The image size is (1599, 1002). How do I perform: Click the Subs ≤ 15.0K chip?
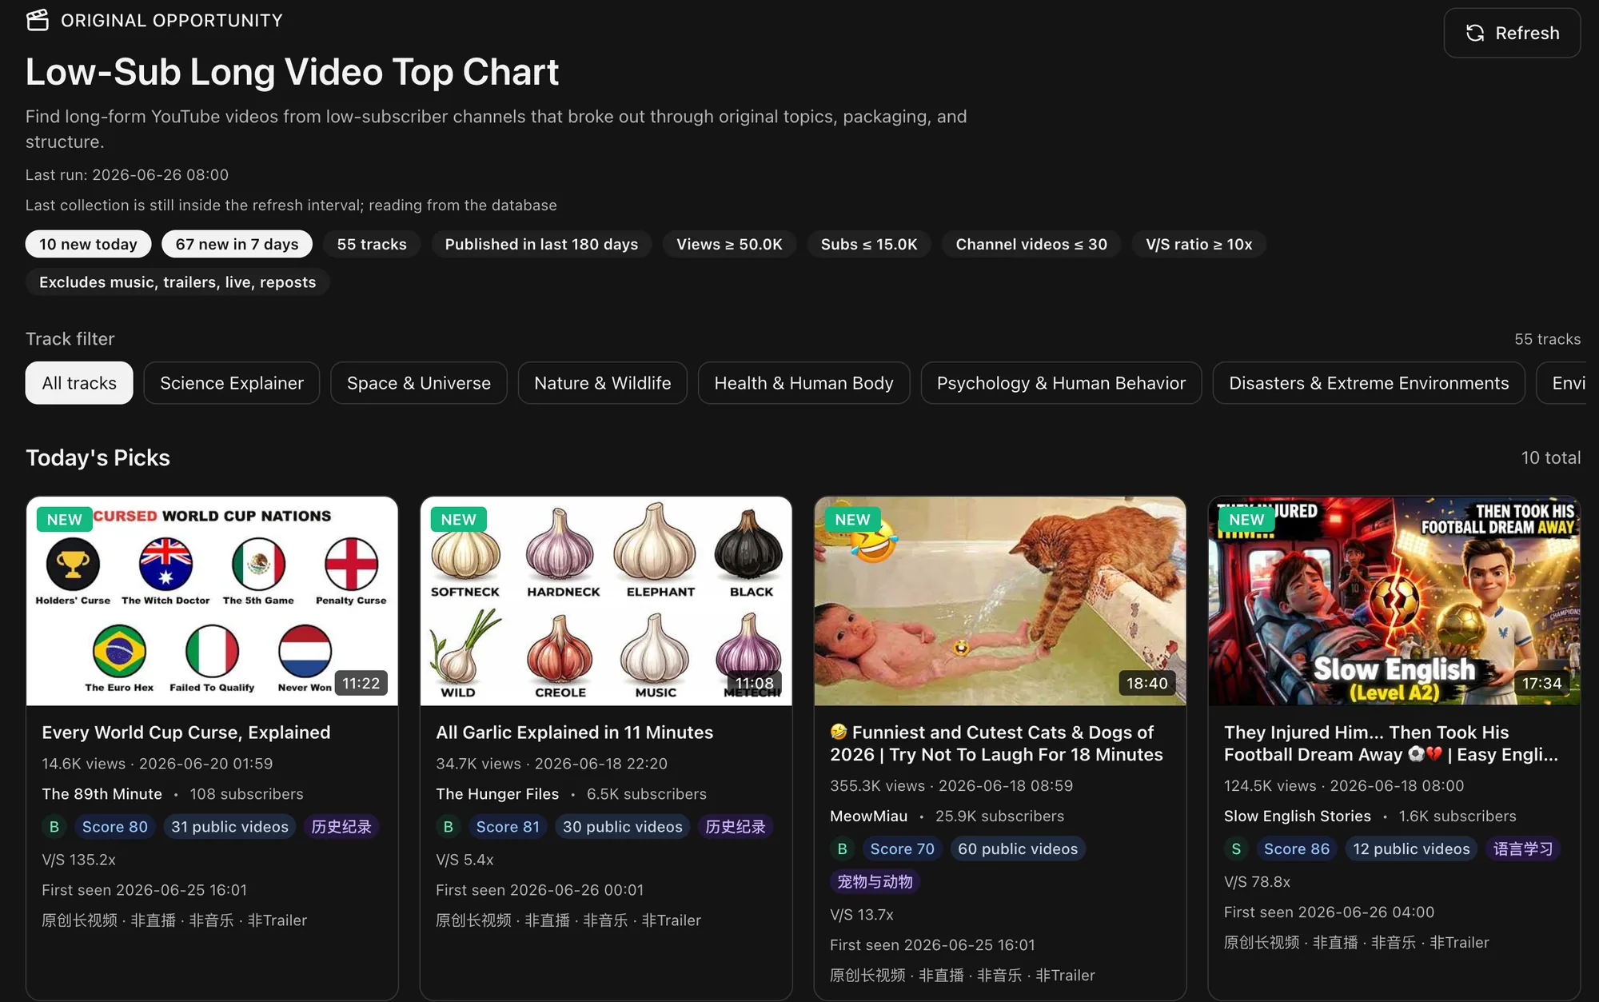[869, 244]
